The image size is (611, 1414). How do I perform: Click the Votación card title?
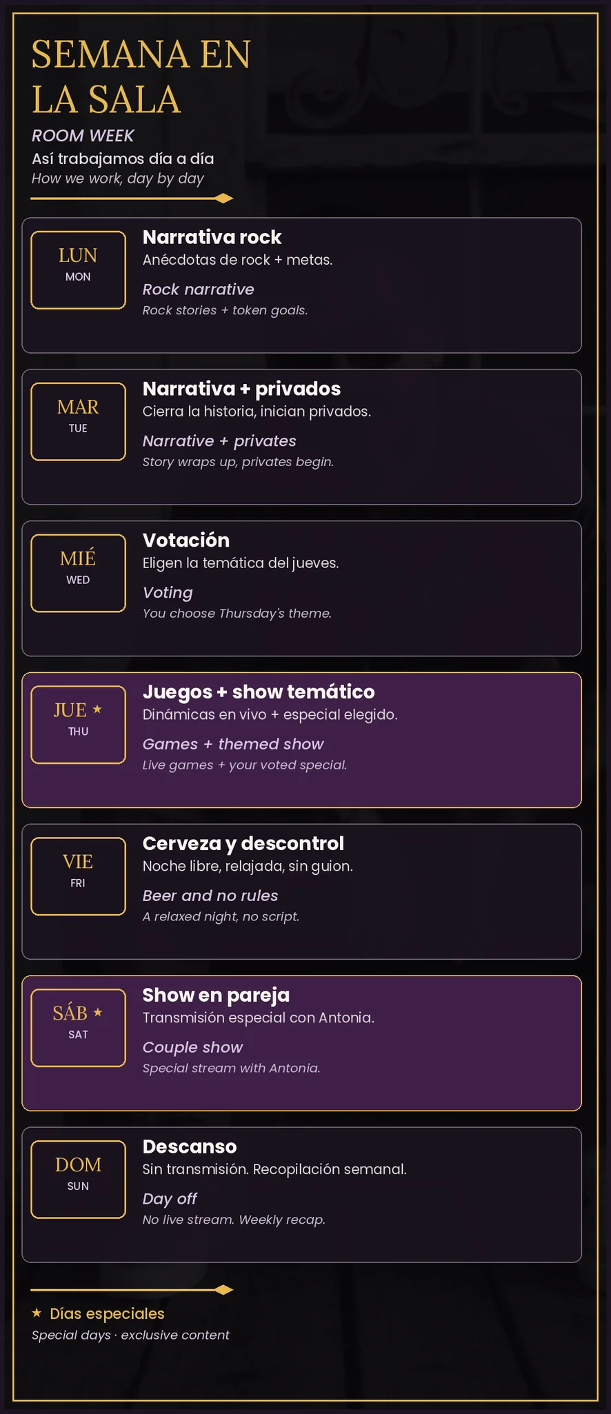(186, 541)
